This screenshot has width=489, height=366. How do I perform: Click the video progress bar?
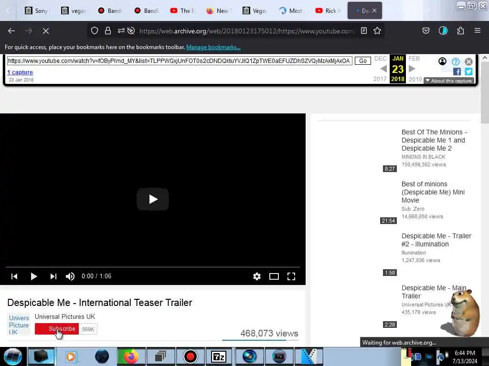[x=153, y=267]
